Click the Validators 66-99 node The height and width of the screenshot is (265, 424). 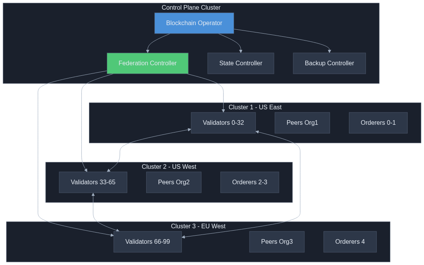pos(147,242)
